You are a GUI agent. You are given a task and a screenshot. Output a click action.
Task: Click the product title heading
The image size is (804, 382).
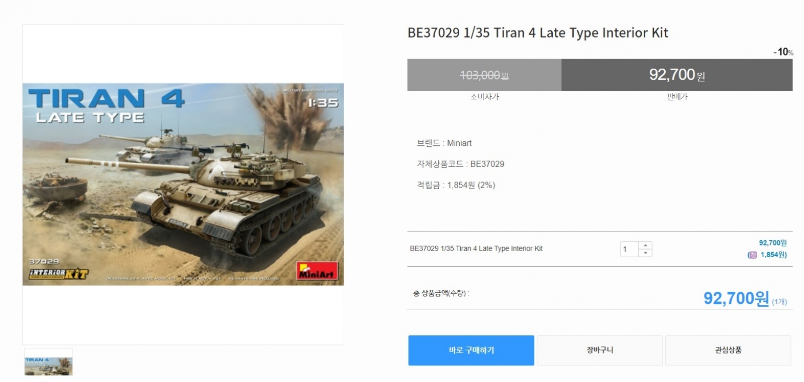[538, 33]
